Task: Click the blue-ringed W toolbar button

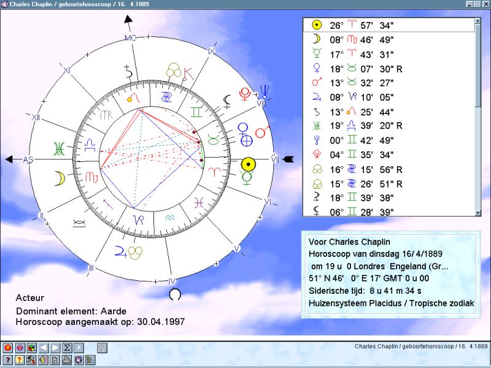Action: click(x=20, y=348)
